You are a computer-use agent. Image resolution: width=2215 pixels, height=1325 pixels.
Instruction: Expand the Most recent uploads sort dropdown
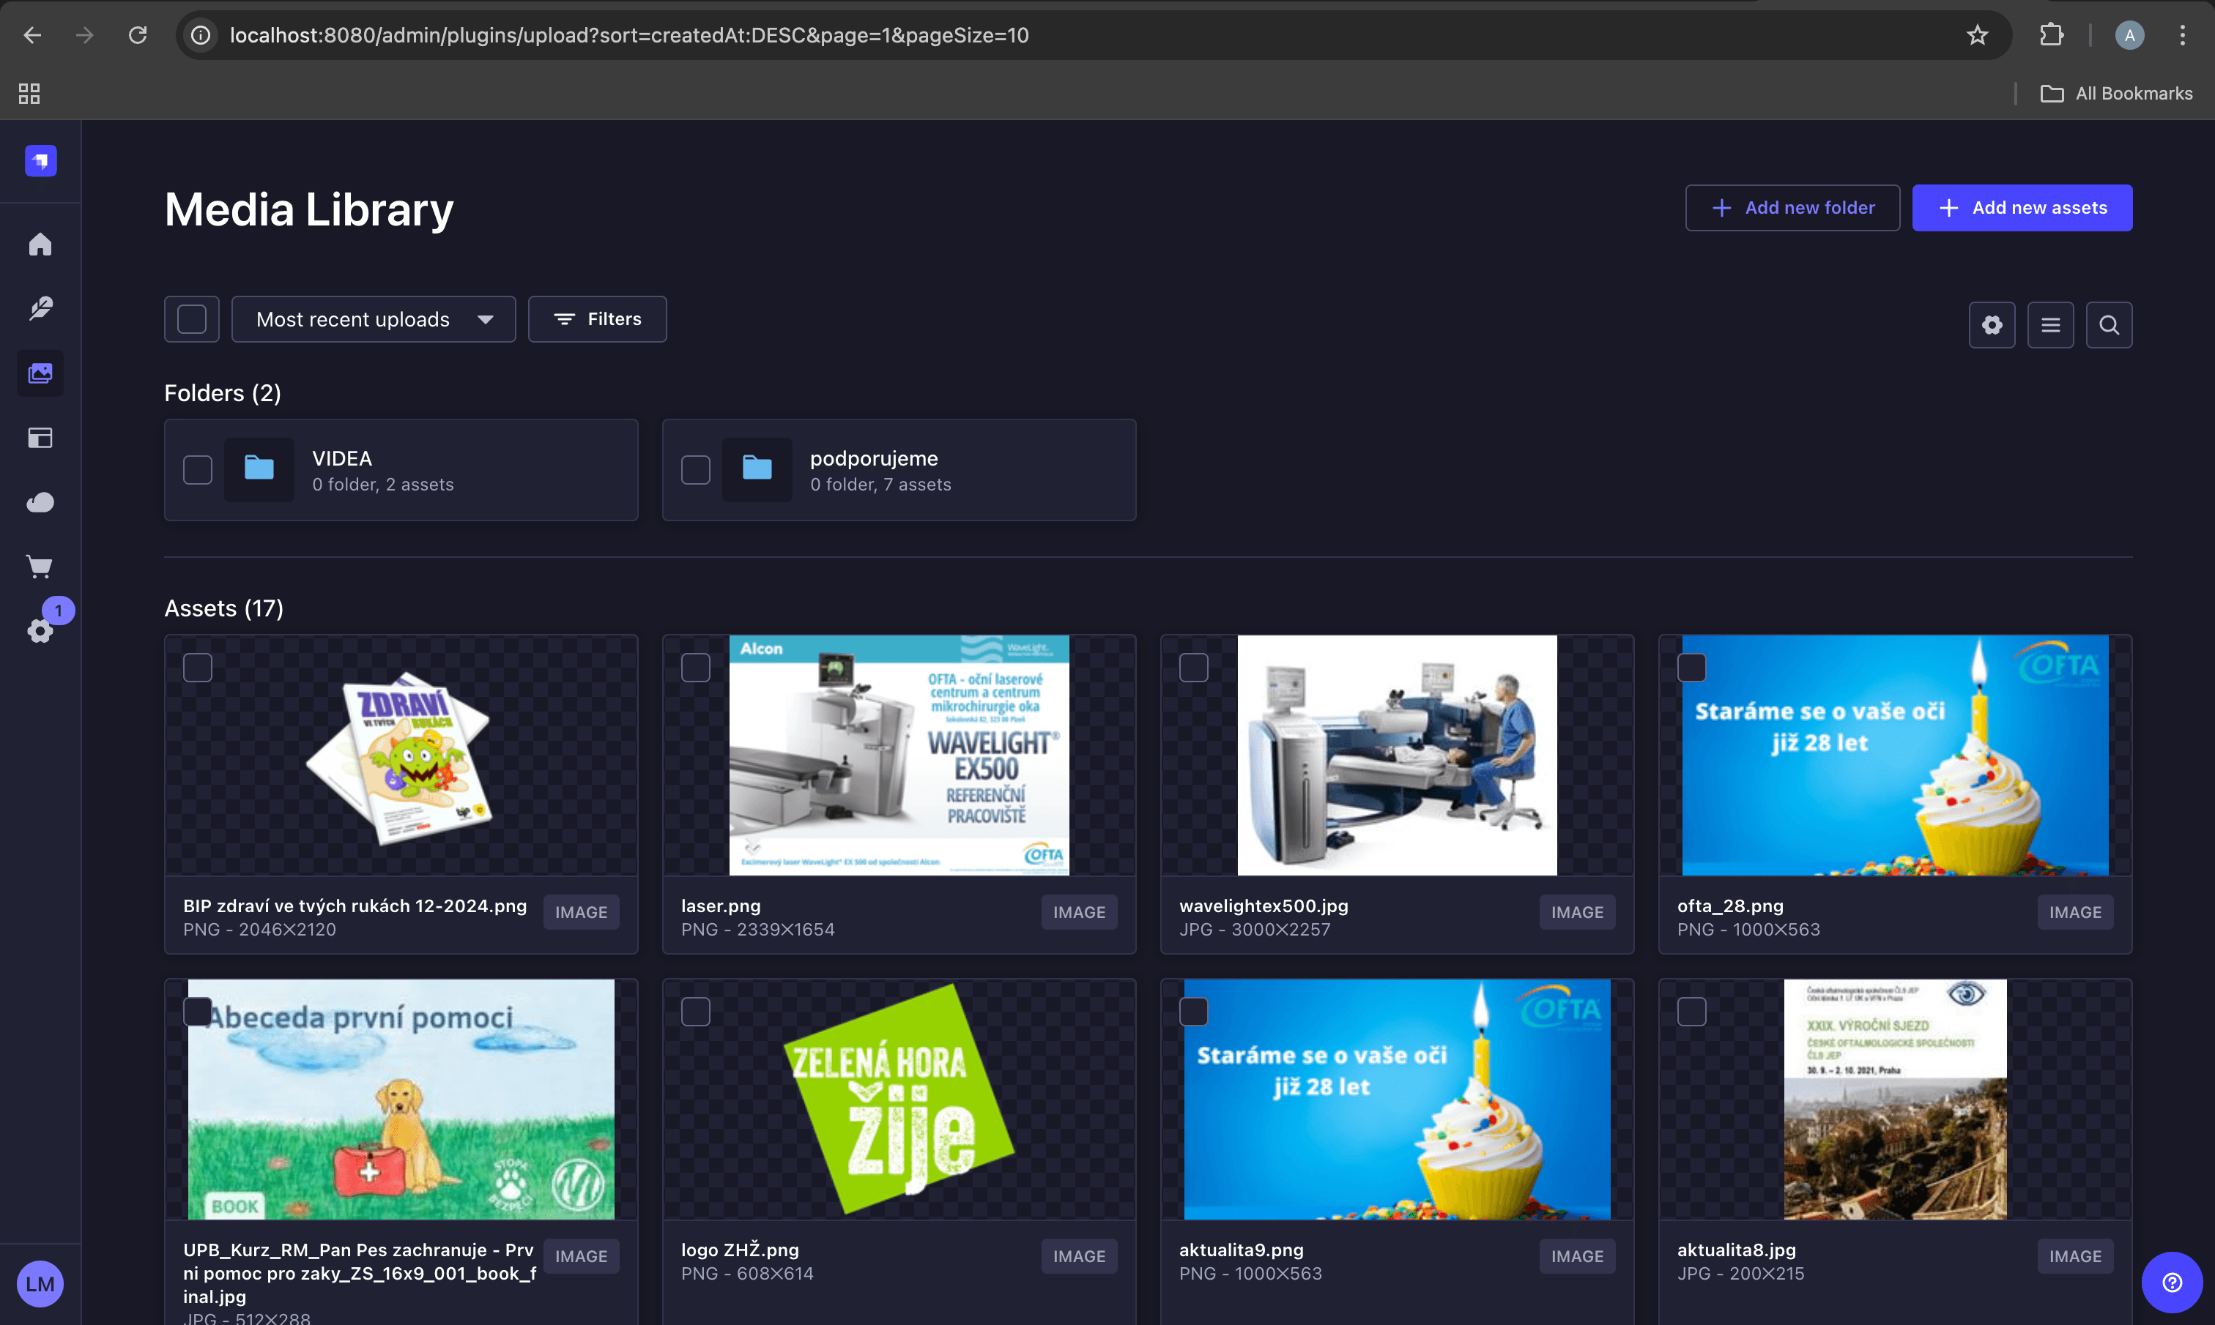374,318
